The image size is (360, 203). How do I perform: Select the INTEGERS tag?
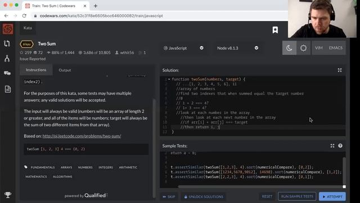[x=106, y=167]
